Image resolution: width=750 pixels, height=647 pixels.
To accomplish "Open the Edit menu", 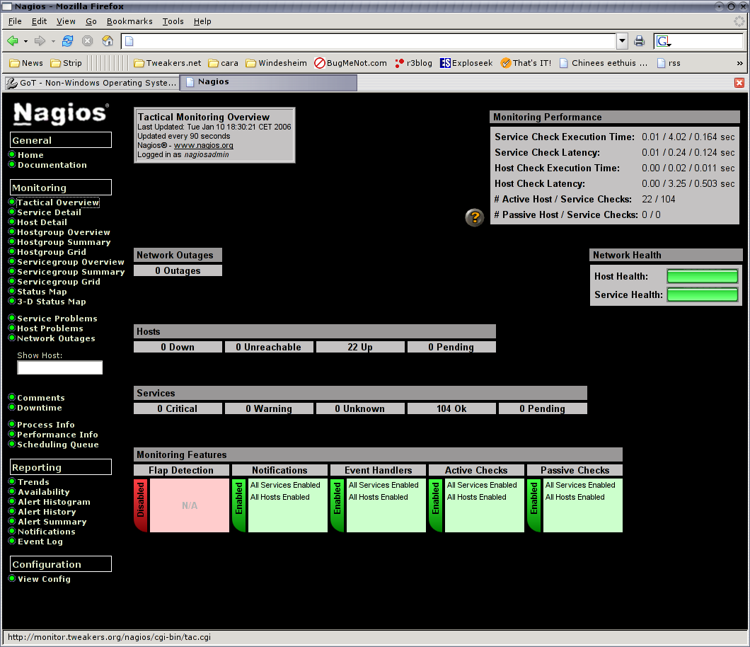I will [x=39, y=21].
